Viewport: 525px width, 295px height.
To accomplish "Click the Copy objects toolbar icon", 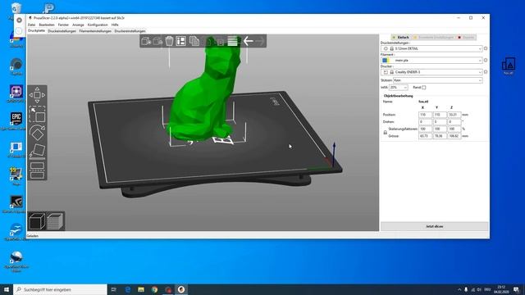I will click(194, 41).
